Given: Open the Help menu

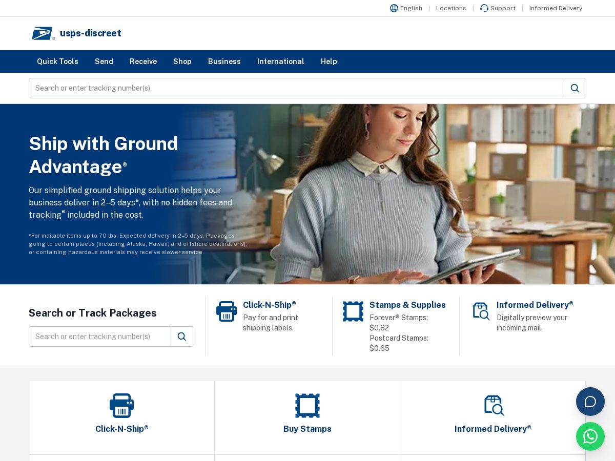Looking at the screenshot, I should click(x=329, y=61).
